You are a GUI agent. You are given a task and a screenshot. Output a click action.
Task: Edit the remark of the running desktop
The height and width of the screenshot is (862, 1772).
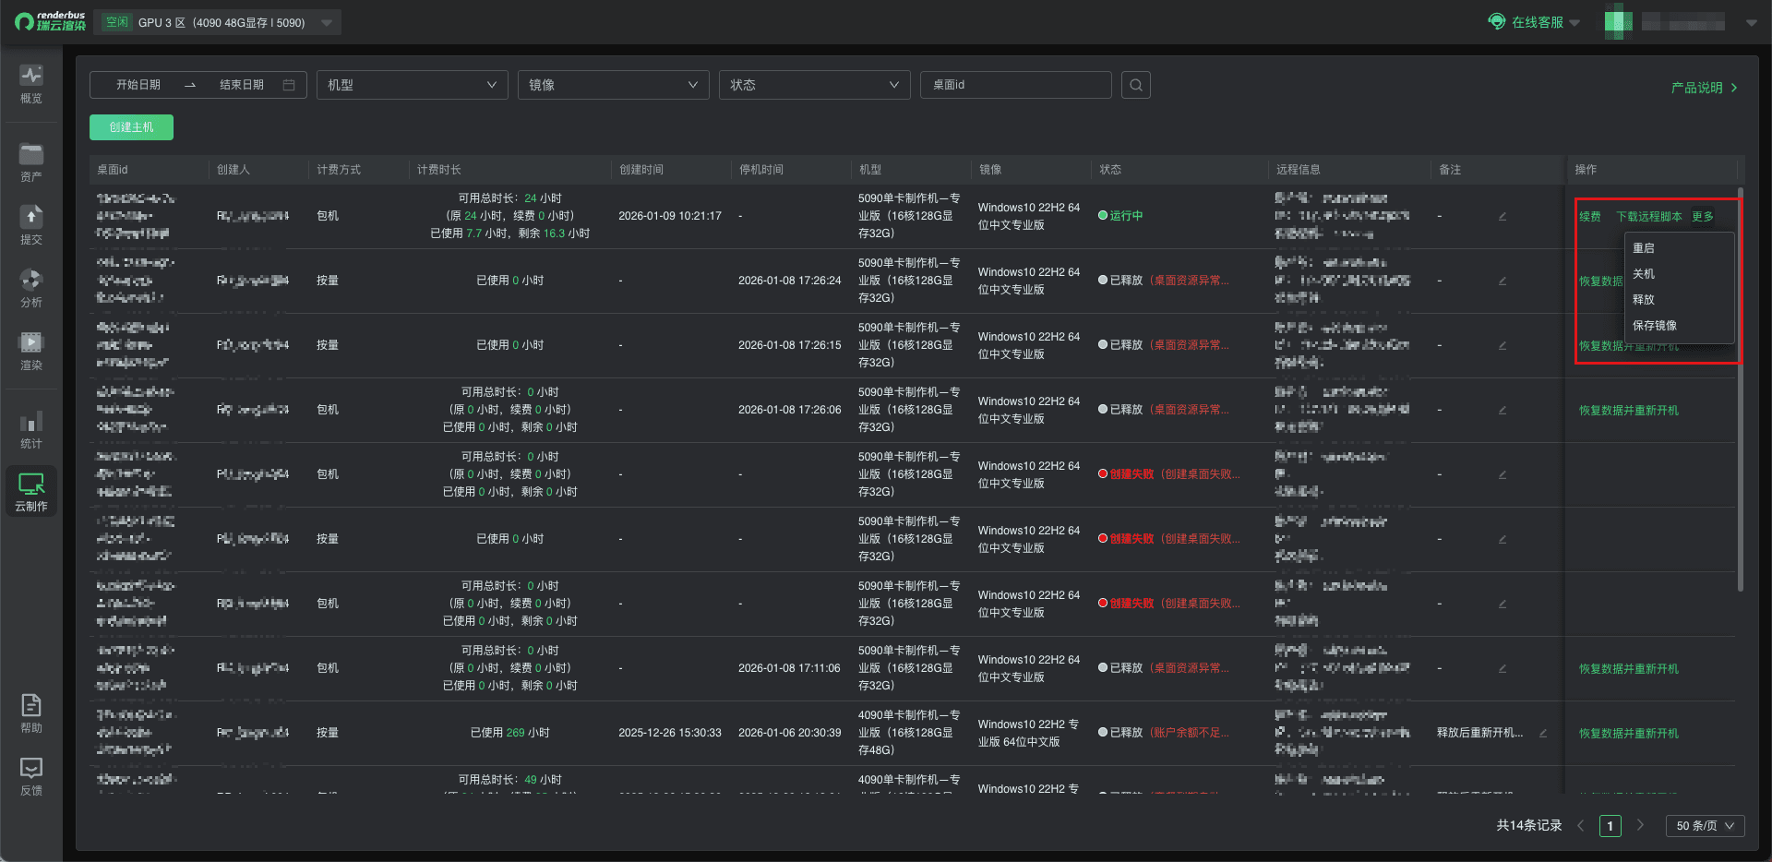1503,217
